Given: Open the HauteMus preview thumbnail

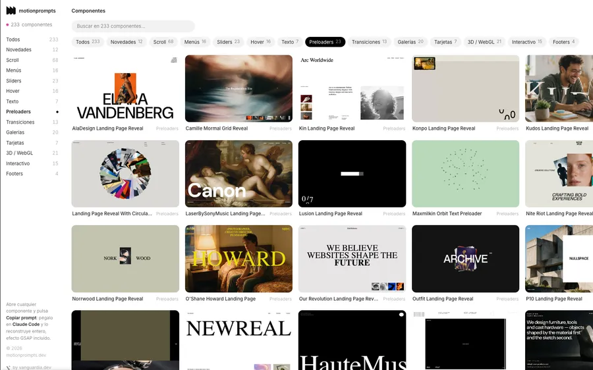Looking at the screenshot, I should point(352,340).
